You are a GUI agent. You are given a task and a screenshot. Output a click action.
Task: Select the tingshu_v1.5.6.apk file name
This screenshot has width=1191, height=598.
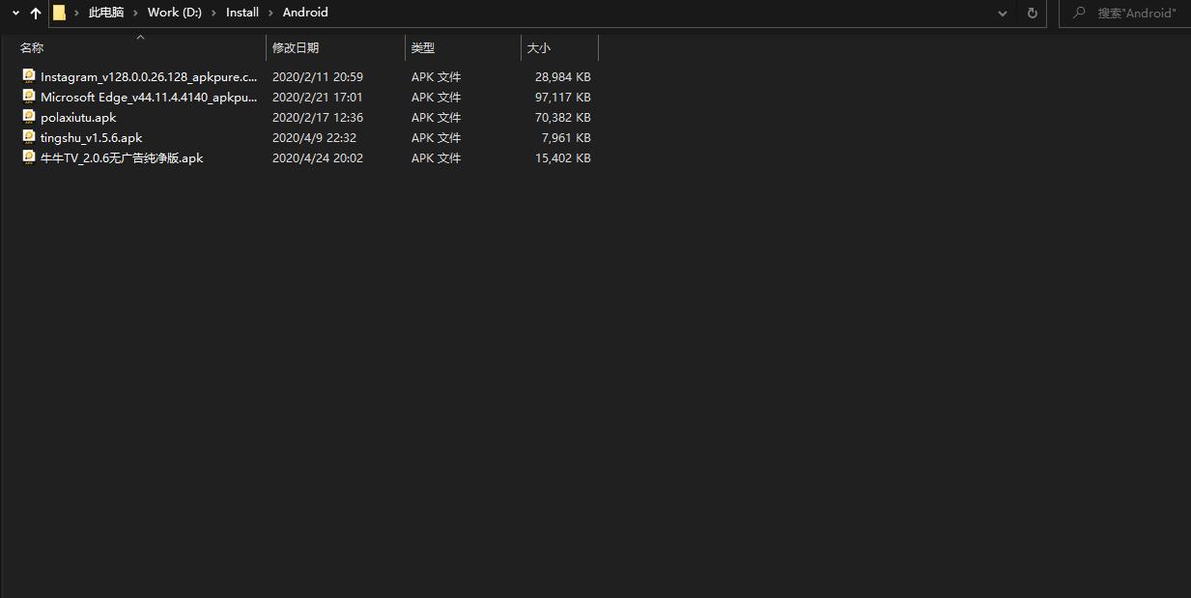coord(92,137)
